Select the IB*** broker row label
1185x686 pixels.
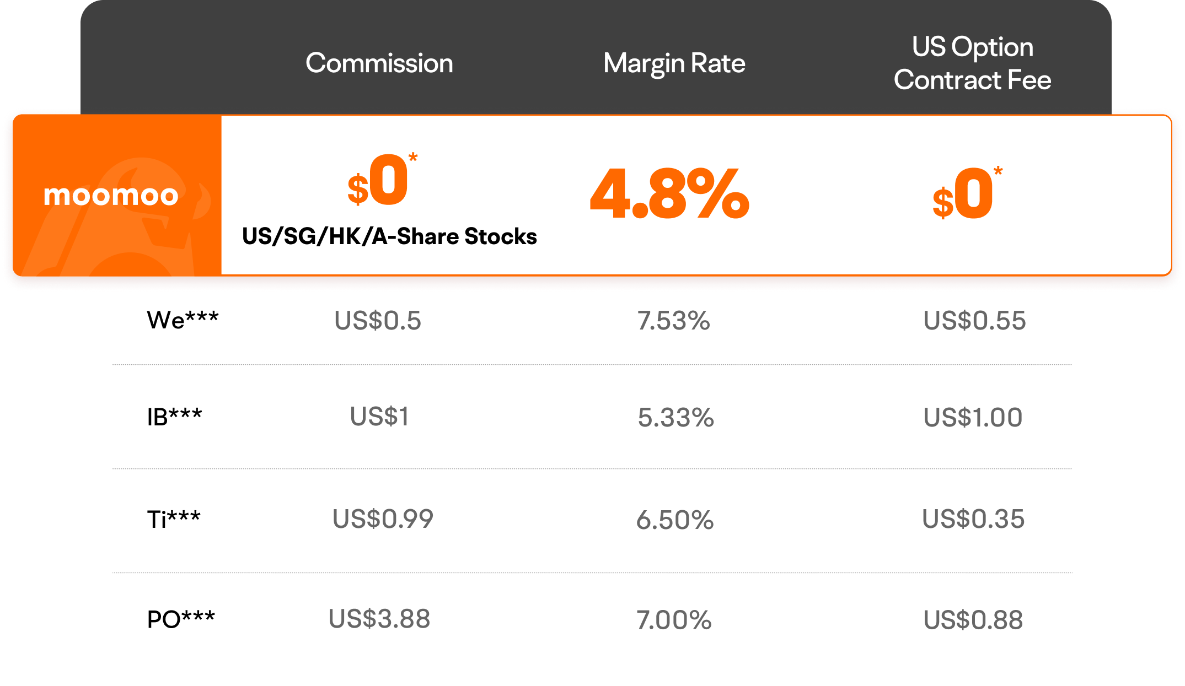click(174, 417)
